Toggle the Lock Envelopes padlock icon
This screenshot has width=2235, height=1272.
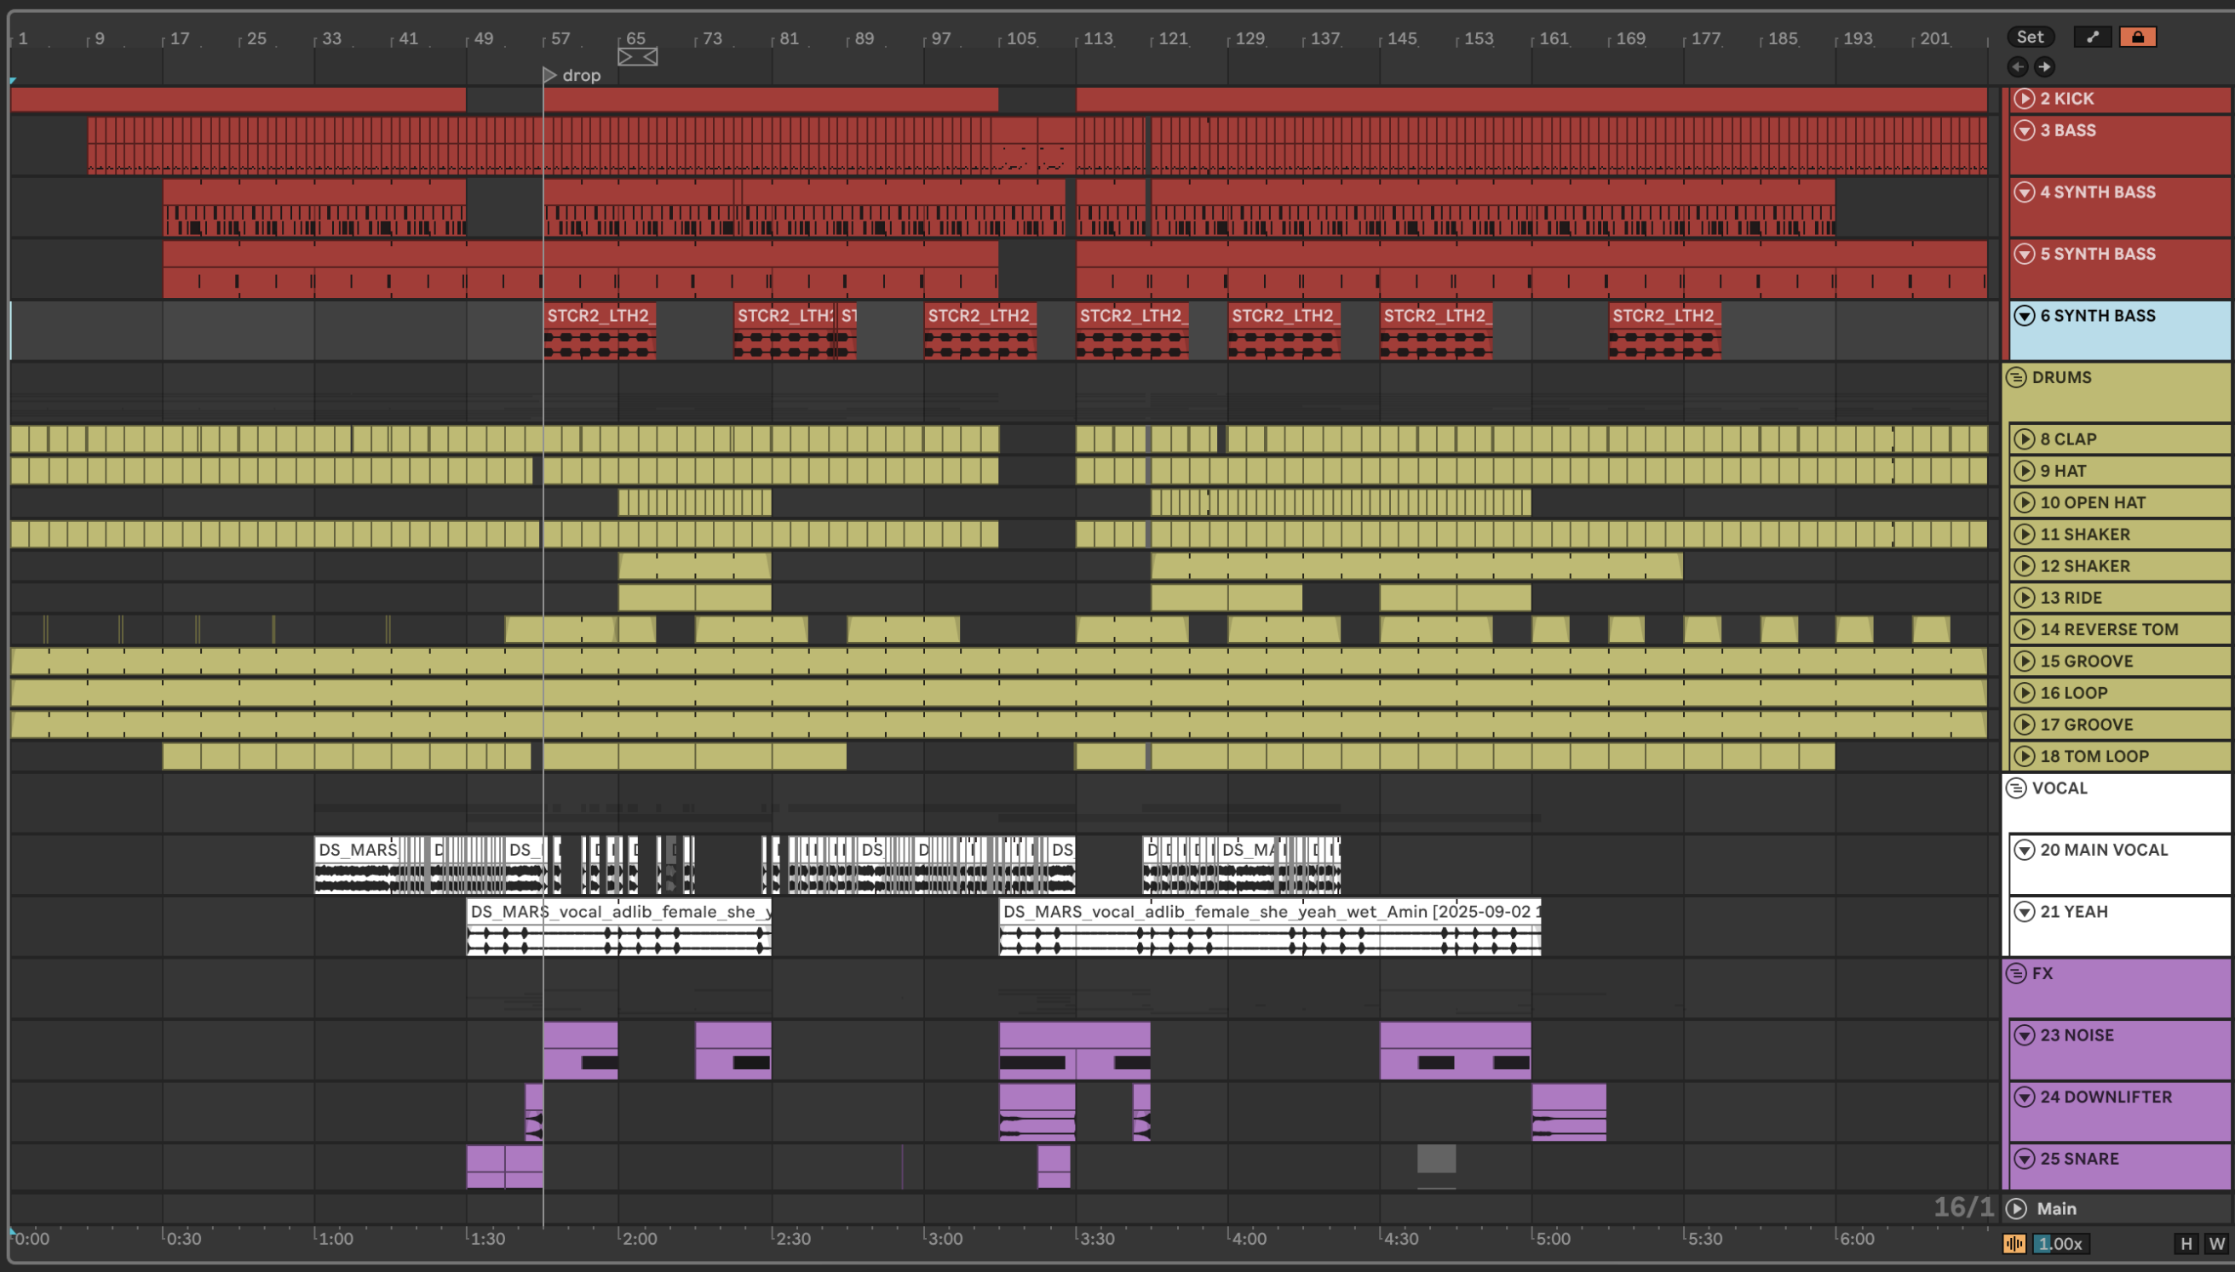click(x=2137, y=37)
